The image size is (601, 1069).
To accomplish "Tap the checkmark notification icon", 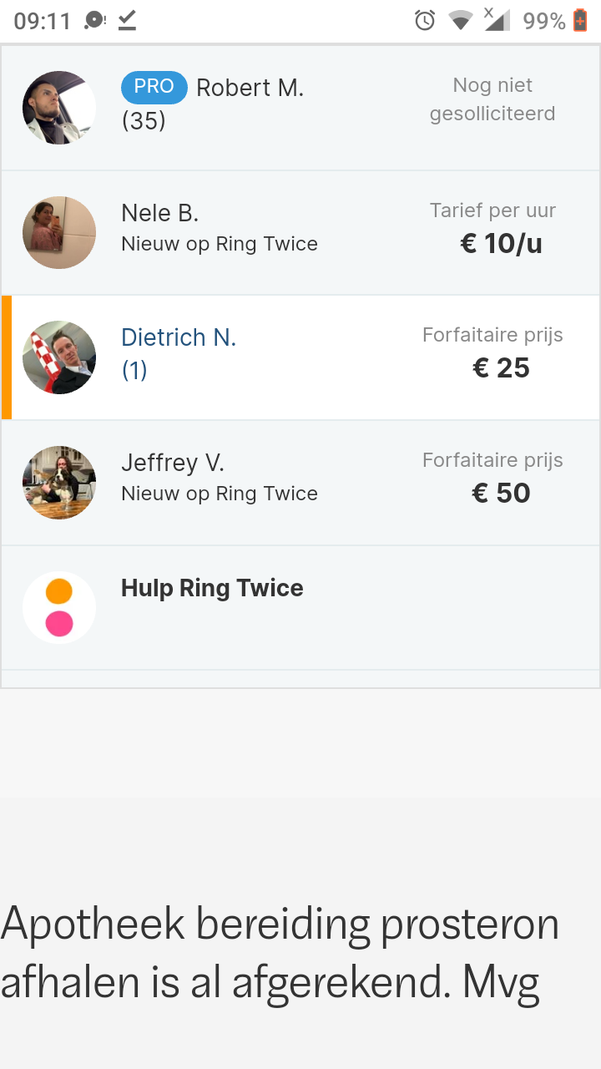I will coord(127,21).
